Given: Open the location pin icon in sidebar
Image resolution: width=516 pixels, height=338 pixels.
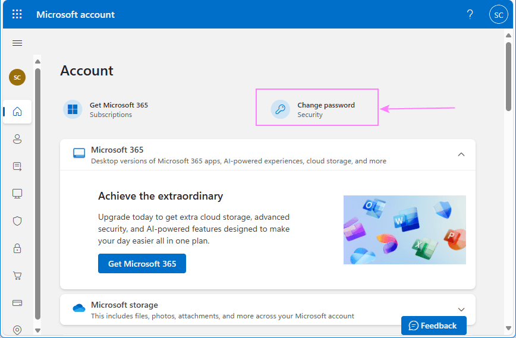Looking at the screenshot, I should click(17, 330).
